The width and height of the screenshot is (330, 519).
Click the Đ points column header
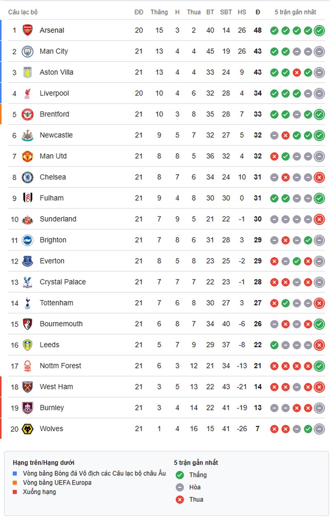pyautogui.click(x=258, y=12)
